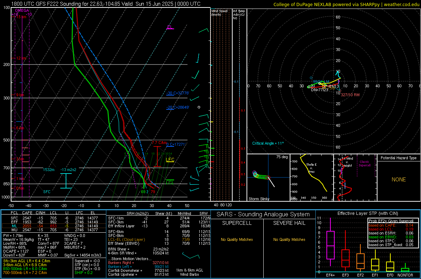The height and width of the screenshot is (279, 421).
Task: Click the Prob EF2+ Given Supercell heading
Action: pos(391,221)
